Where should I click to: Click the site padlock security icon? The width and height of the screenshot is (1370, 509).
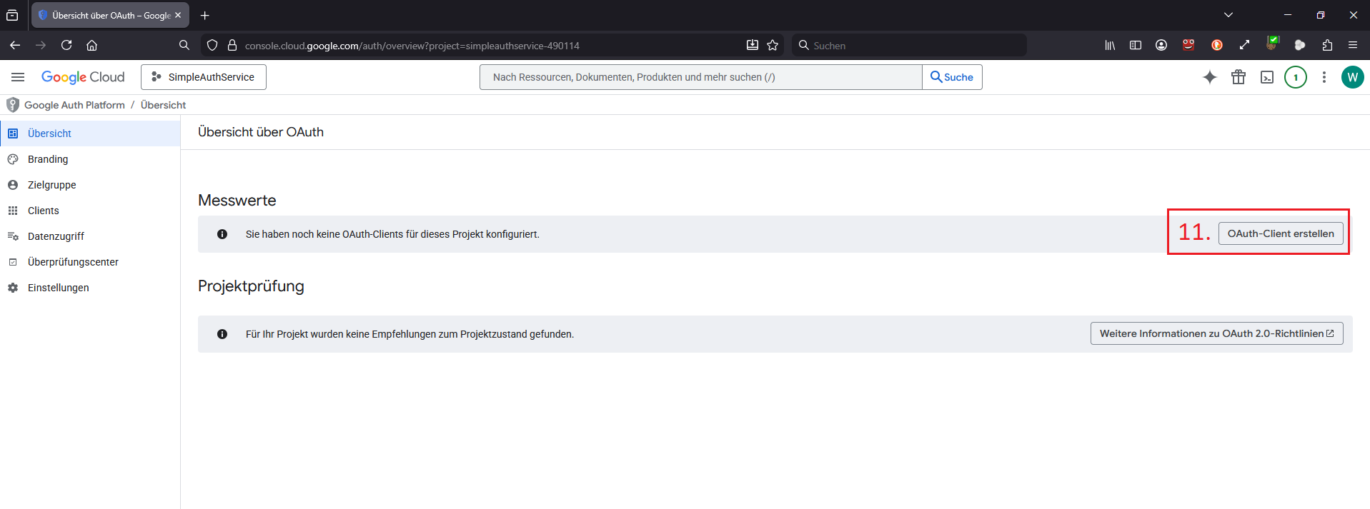[232, 45]
